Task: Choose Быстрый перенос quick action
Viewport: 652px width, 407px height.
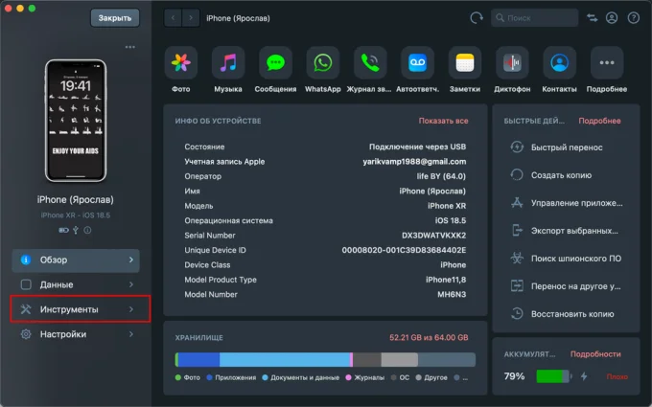Action: (565, 147)
